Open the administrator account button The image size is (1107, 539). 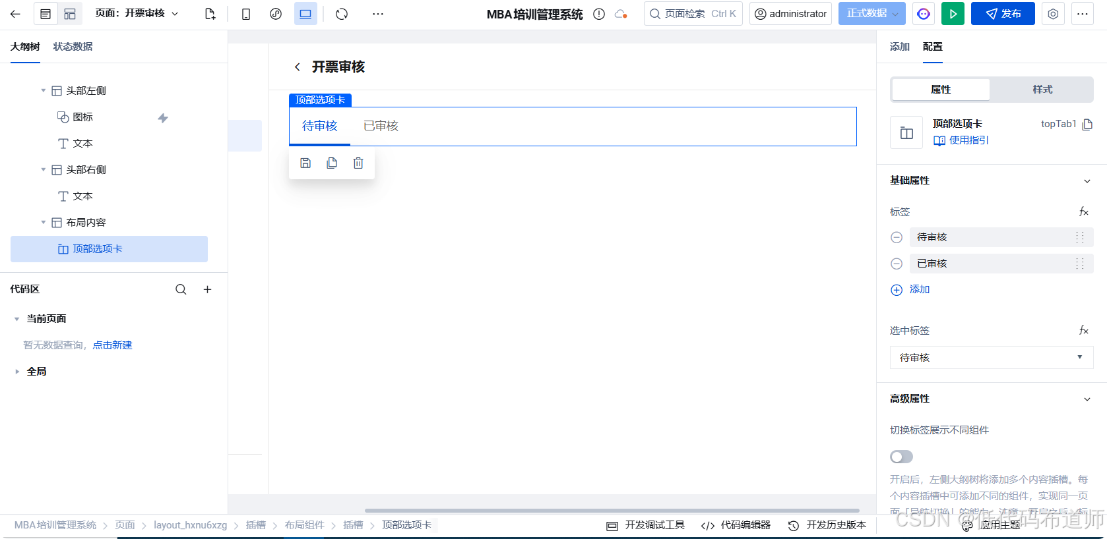tap(790, 14)
